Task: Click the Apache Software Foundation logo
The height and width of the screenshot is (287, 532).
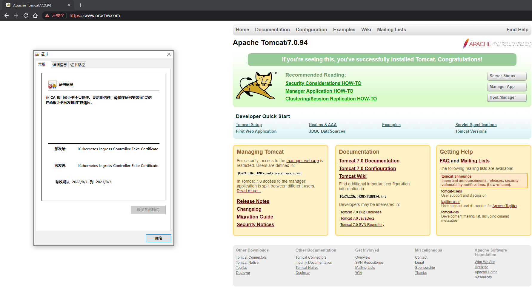Action: coord(497,44)
